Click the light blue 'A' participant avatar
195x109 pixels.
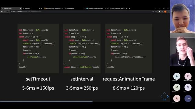177,76
